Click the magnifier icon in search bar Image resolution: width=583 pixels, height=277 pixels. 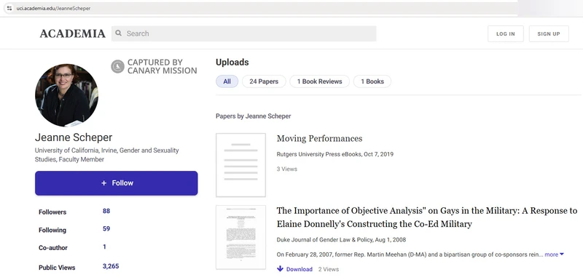[119, 33]
